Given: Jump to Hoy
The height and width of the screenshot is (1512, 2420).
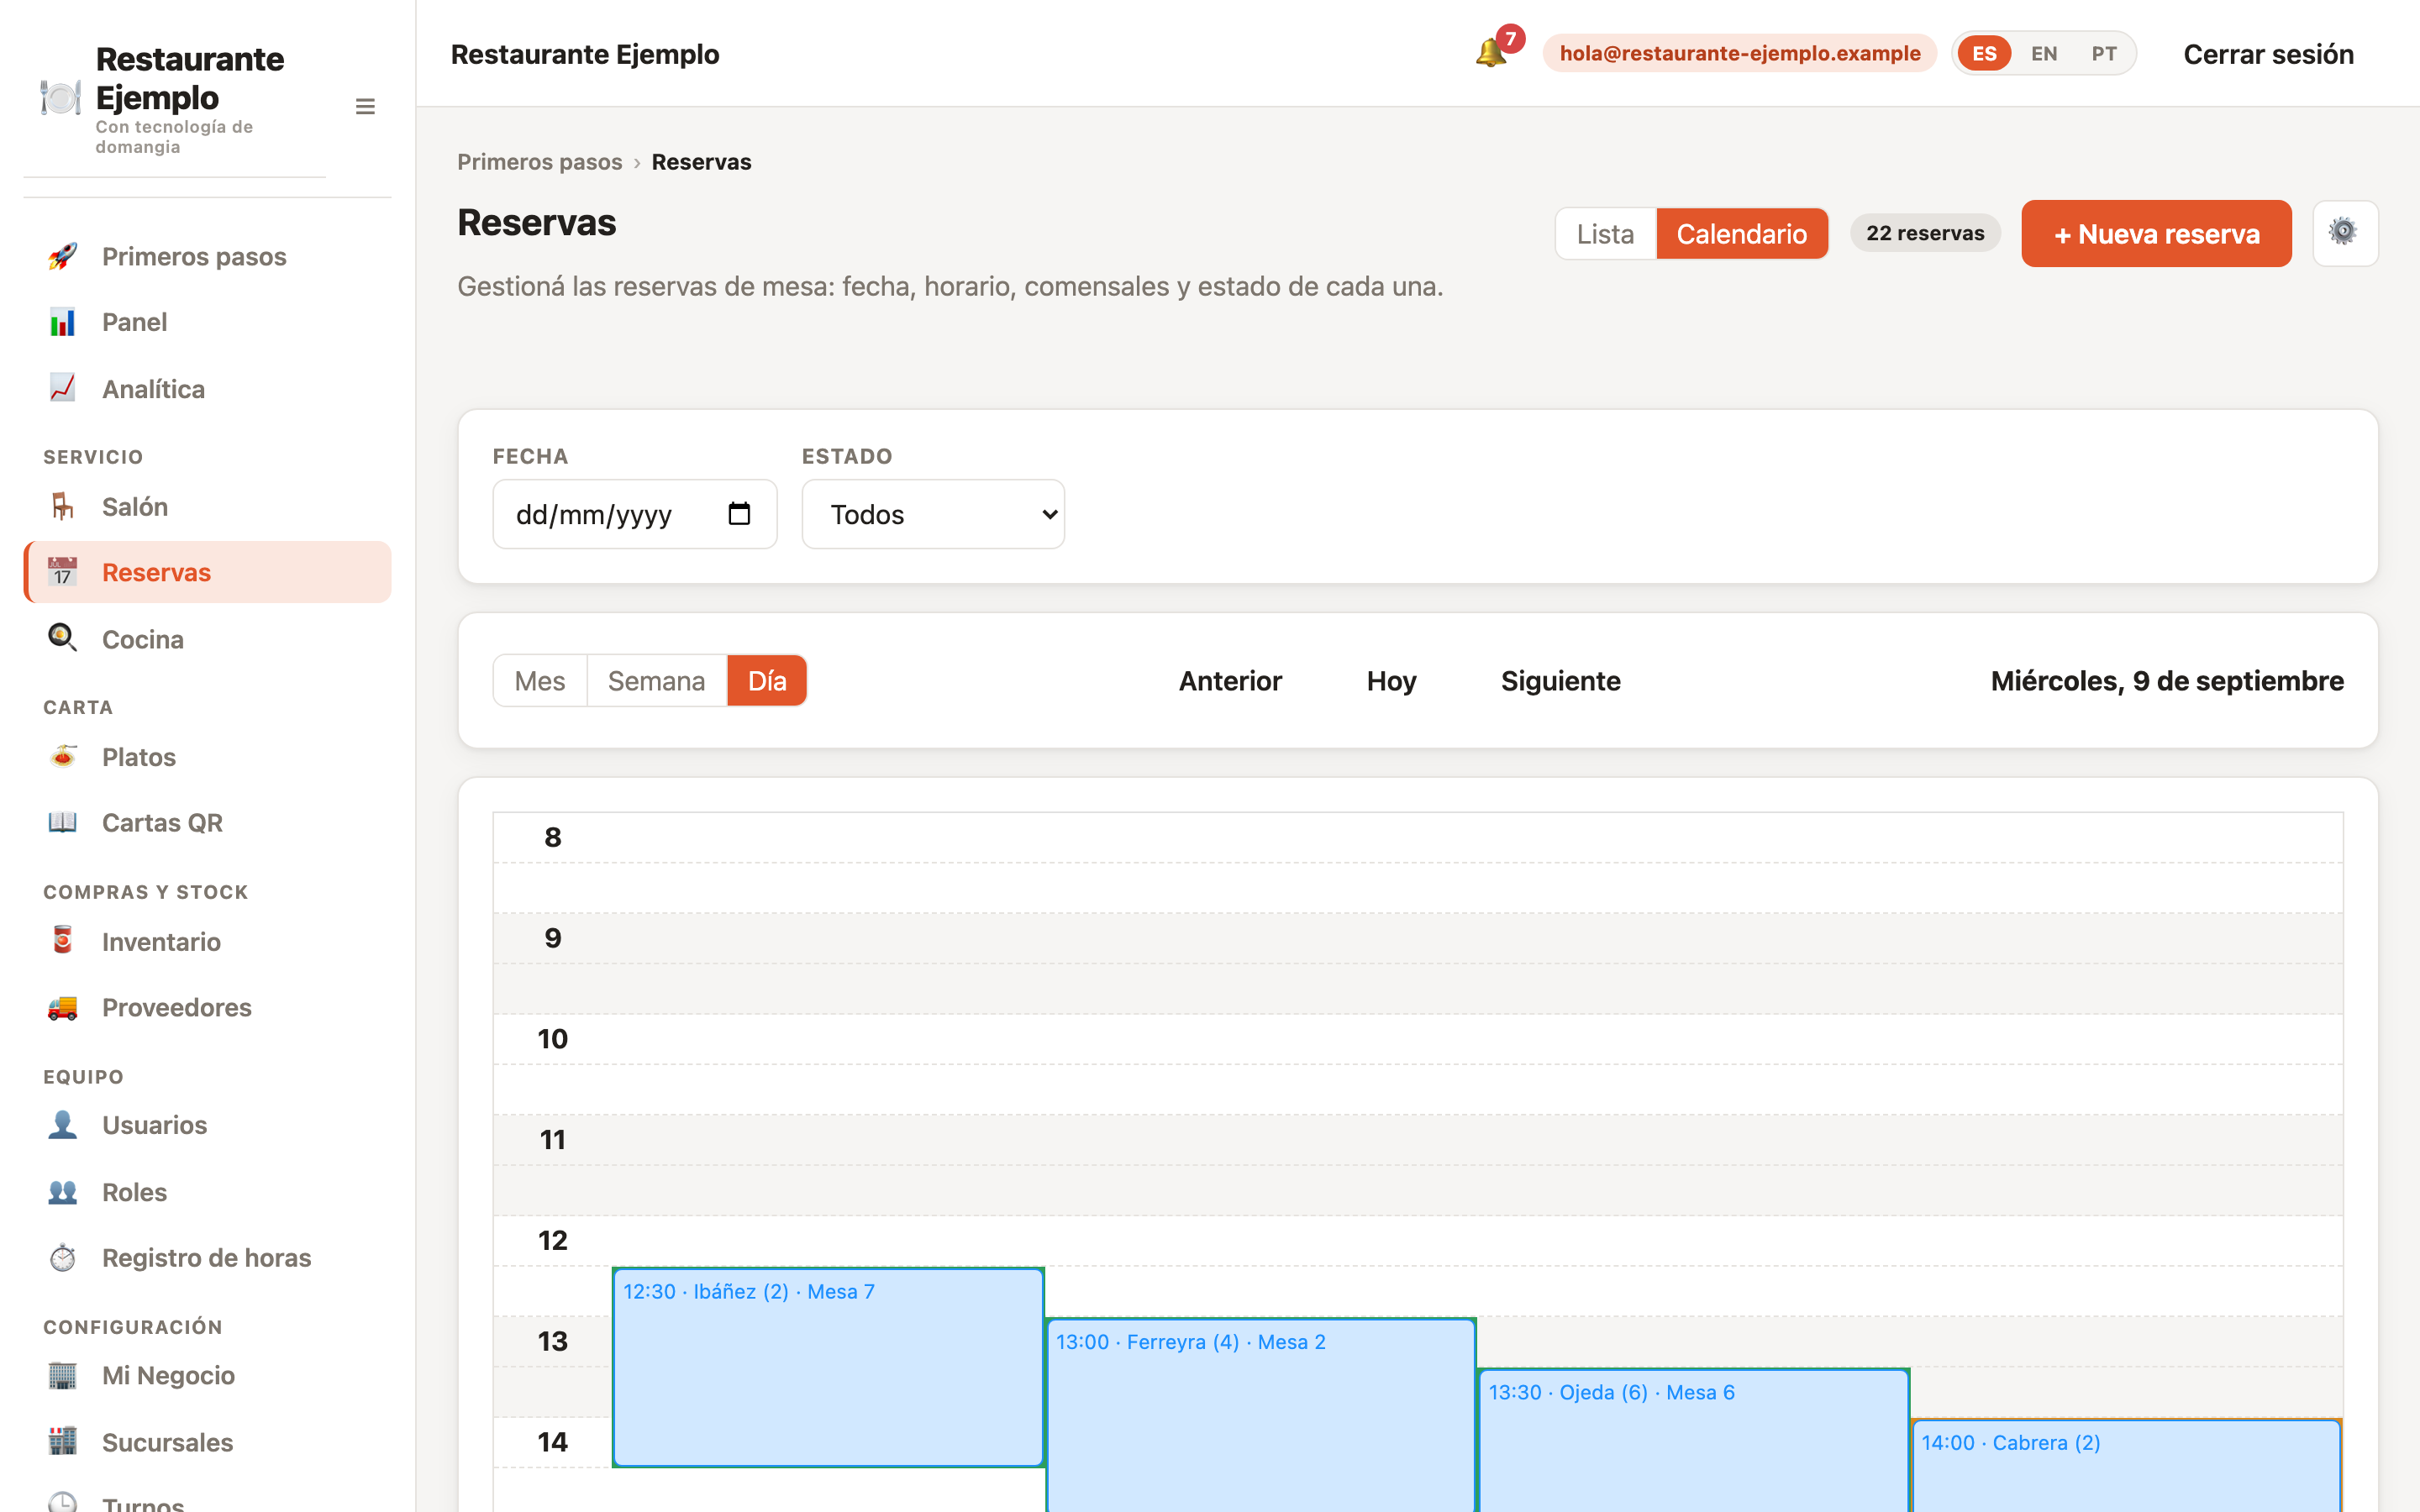Looking at the screenshot, I should pyautogui.click(x=1391, y=681).
